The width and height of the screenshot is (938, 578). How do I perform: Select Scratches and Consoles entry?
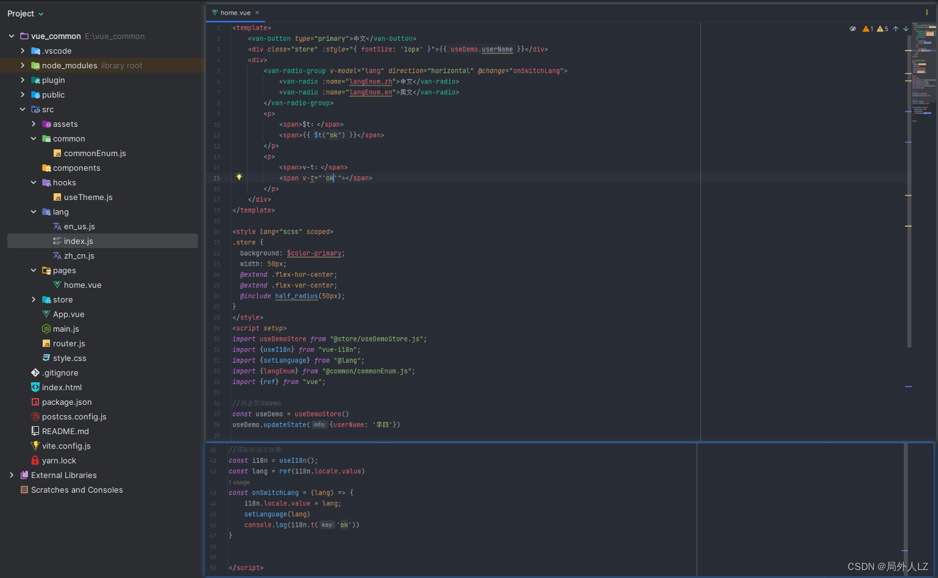pyautogui.click(x=77, y=490)
